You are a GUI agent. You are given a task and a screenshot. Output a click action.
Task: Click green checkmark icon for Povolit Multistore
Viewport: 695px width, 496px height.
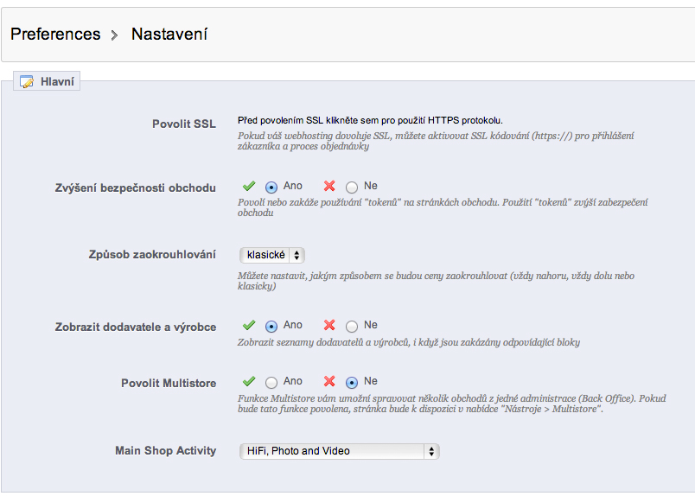249,381
